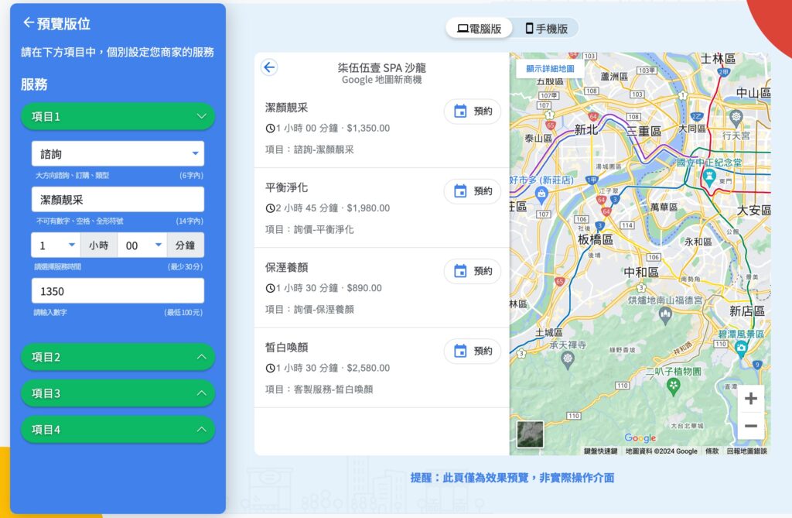Click the 烘爐地南山福德宮 map marker

[665, 316]
